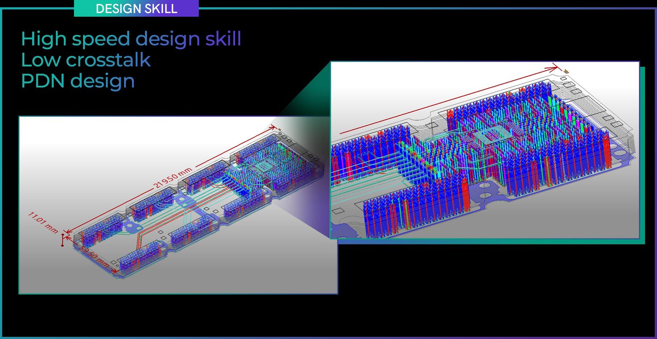Open the full PCB overview image
657x339 pixels.
178,205
